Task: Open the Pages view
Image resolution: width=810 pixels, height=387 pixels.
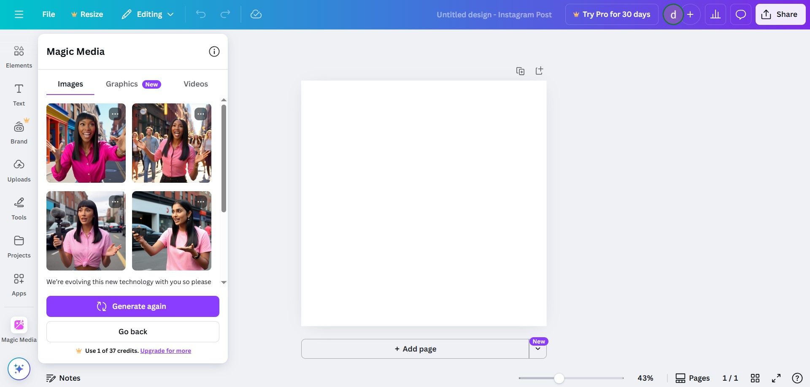Action: (x=693, y=378)
